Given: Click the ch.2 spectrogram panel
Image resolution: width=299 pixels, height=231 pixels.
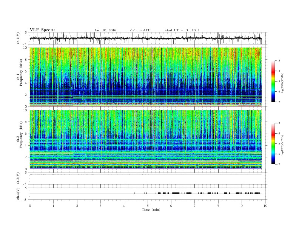Looking at the screenshot, I should [146, 139].
